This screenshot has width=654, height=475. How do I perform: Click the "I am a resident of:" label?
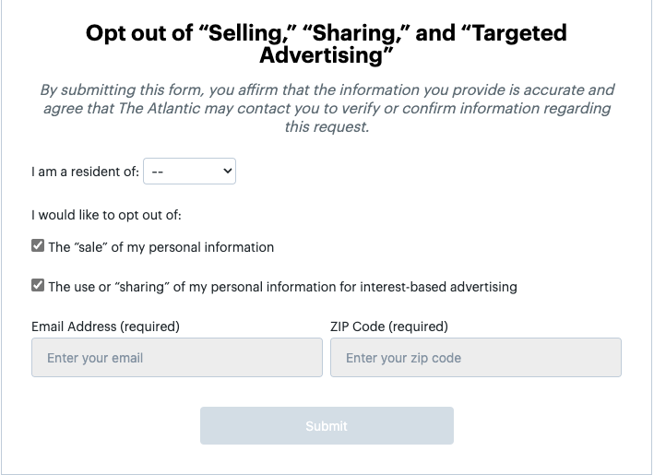tap(85, 172)
